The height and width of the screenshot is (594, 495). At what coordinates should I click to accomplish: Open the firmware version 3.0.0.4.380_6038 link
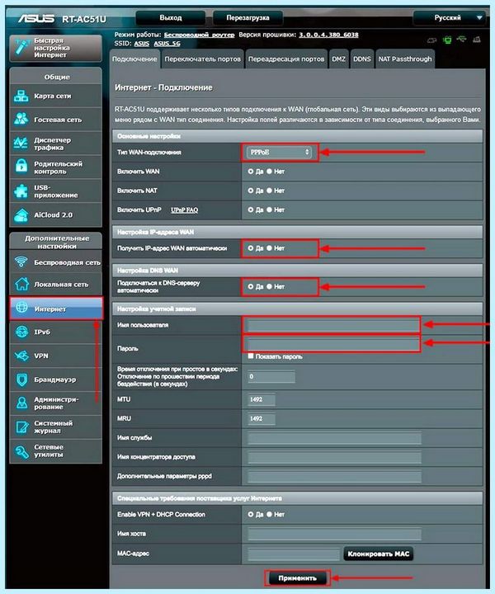[328, 35]
